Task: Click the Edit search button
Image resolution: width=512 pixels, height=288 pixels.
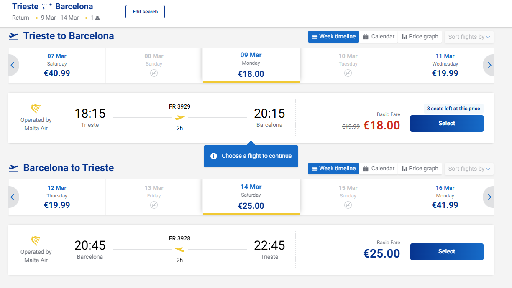Action: click(x=145, y=12)
